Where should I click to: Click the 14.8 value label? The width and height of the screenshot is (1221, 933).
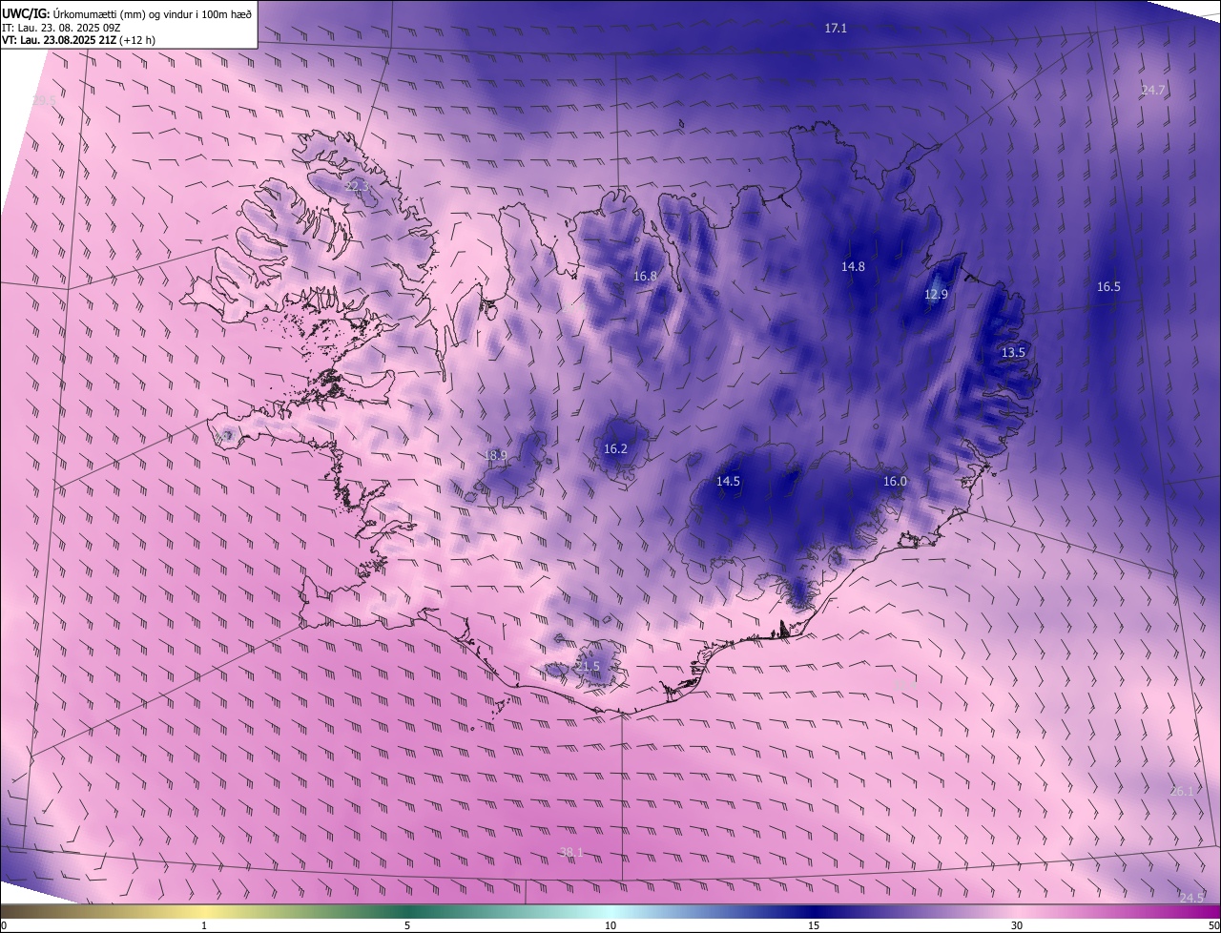[853, 267]
